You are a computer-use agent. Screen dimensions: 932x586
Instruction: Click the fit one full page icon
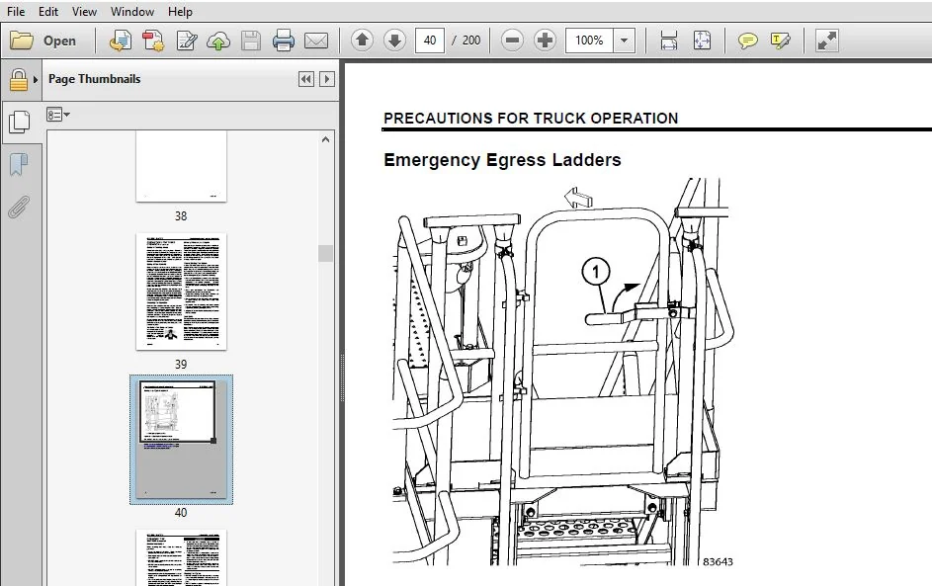702,41
